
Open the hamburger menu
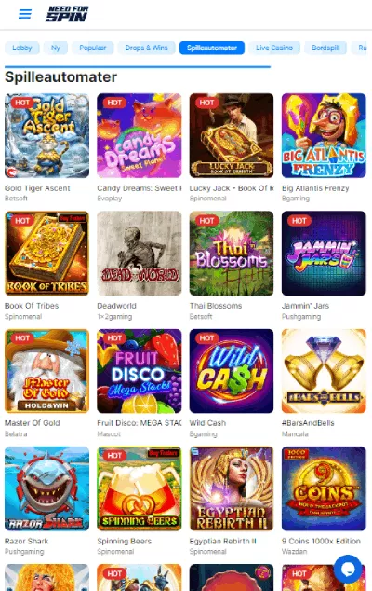(25, 14)
